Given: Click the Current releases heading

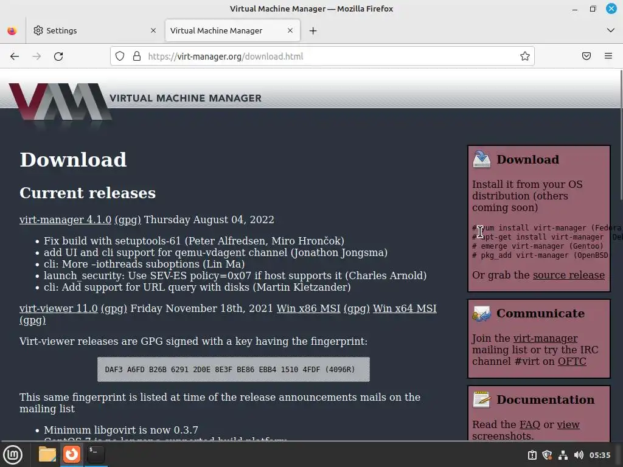Looking at the screenshot, I should tap(88, 193).
